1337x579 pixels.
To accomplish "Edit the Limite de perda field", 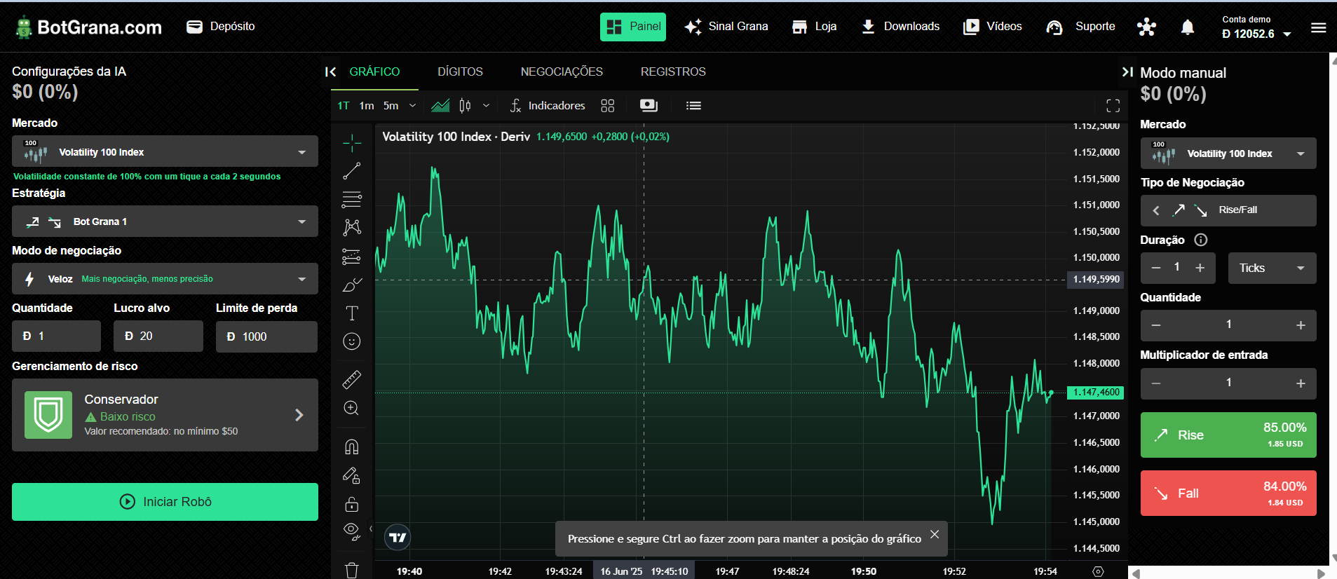I will pos(266,336).
